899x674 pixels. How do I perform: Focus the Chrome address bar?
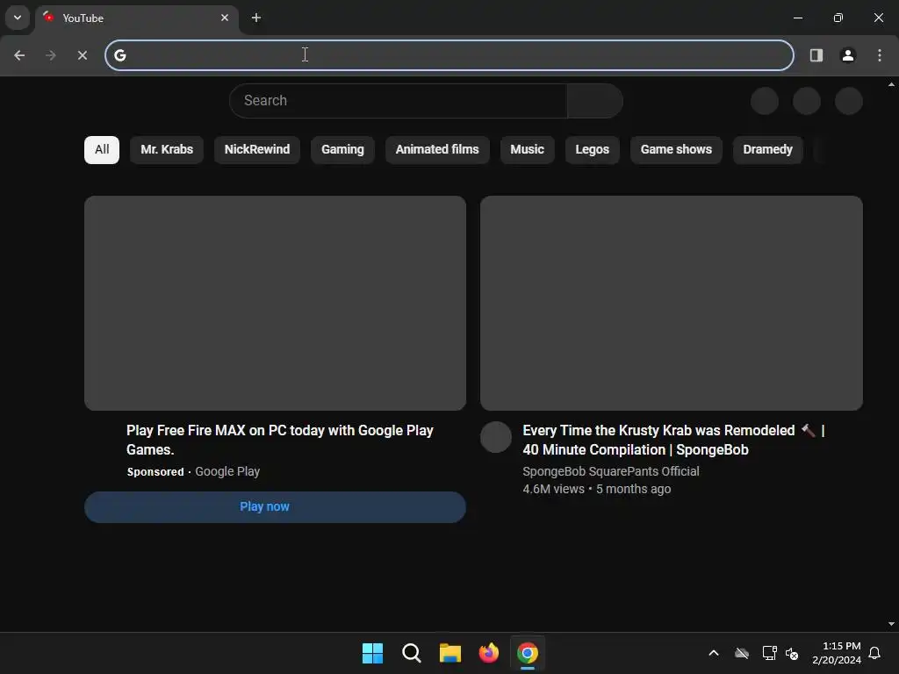click(x=449, y=55)
